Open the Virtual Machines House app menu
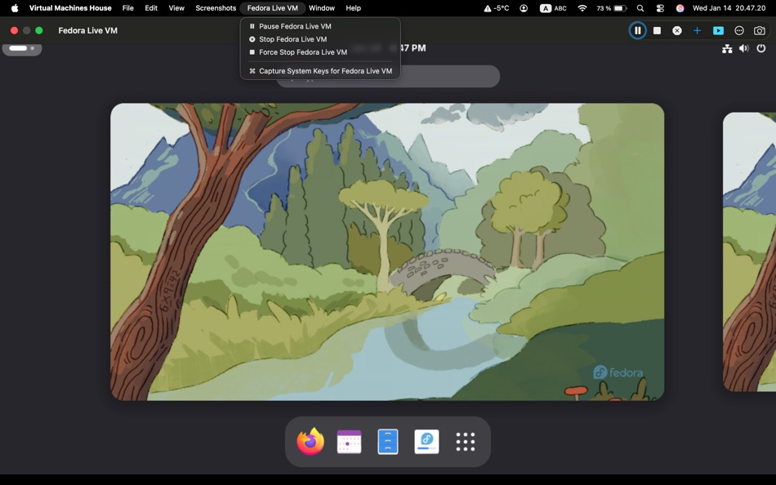 click(70, 8)
